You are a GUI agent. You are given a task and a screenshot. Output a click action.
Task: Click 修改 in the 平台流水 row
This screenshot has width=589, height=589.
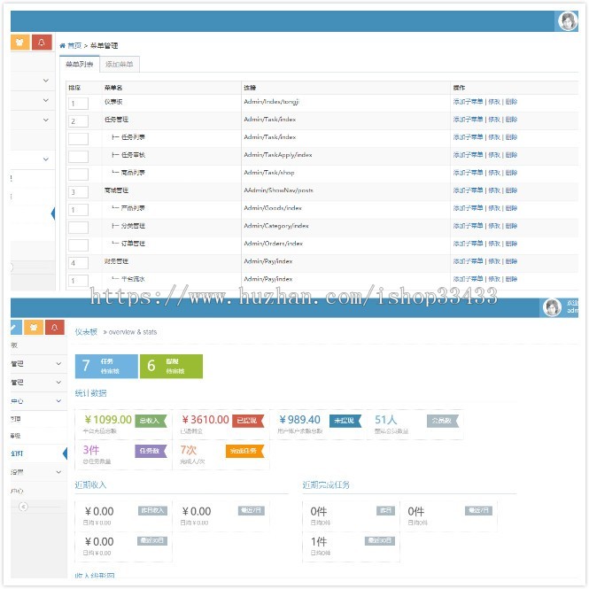point(494,279)
